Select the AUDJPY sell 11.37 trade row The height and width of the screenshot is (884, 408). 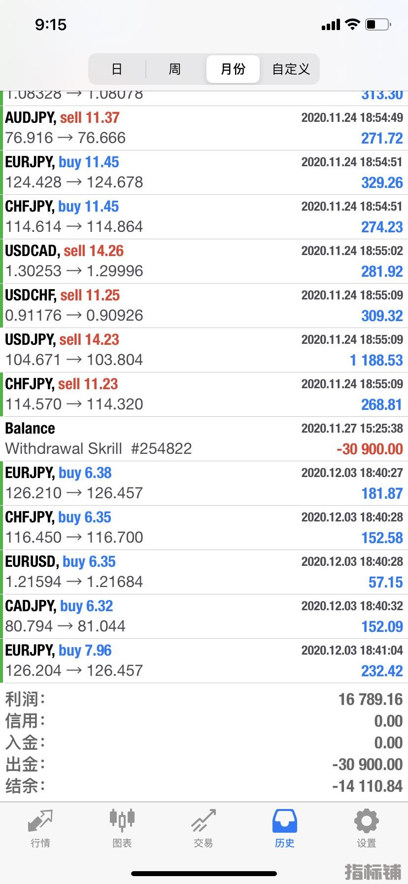[204, 128]
